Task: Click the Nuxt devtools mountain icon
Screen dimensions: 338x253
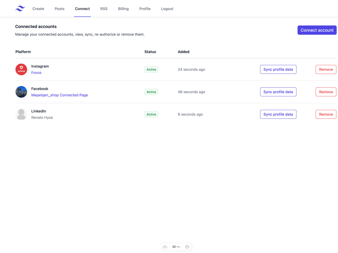Action: (x=165, y=247)
